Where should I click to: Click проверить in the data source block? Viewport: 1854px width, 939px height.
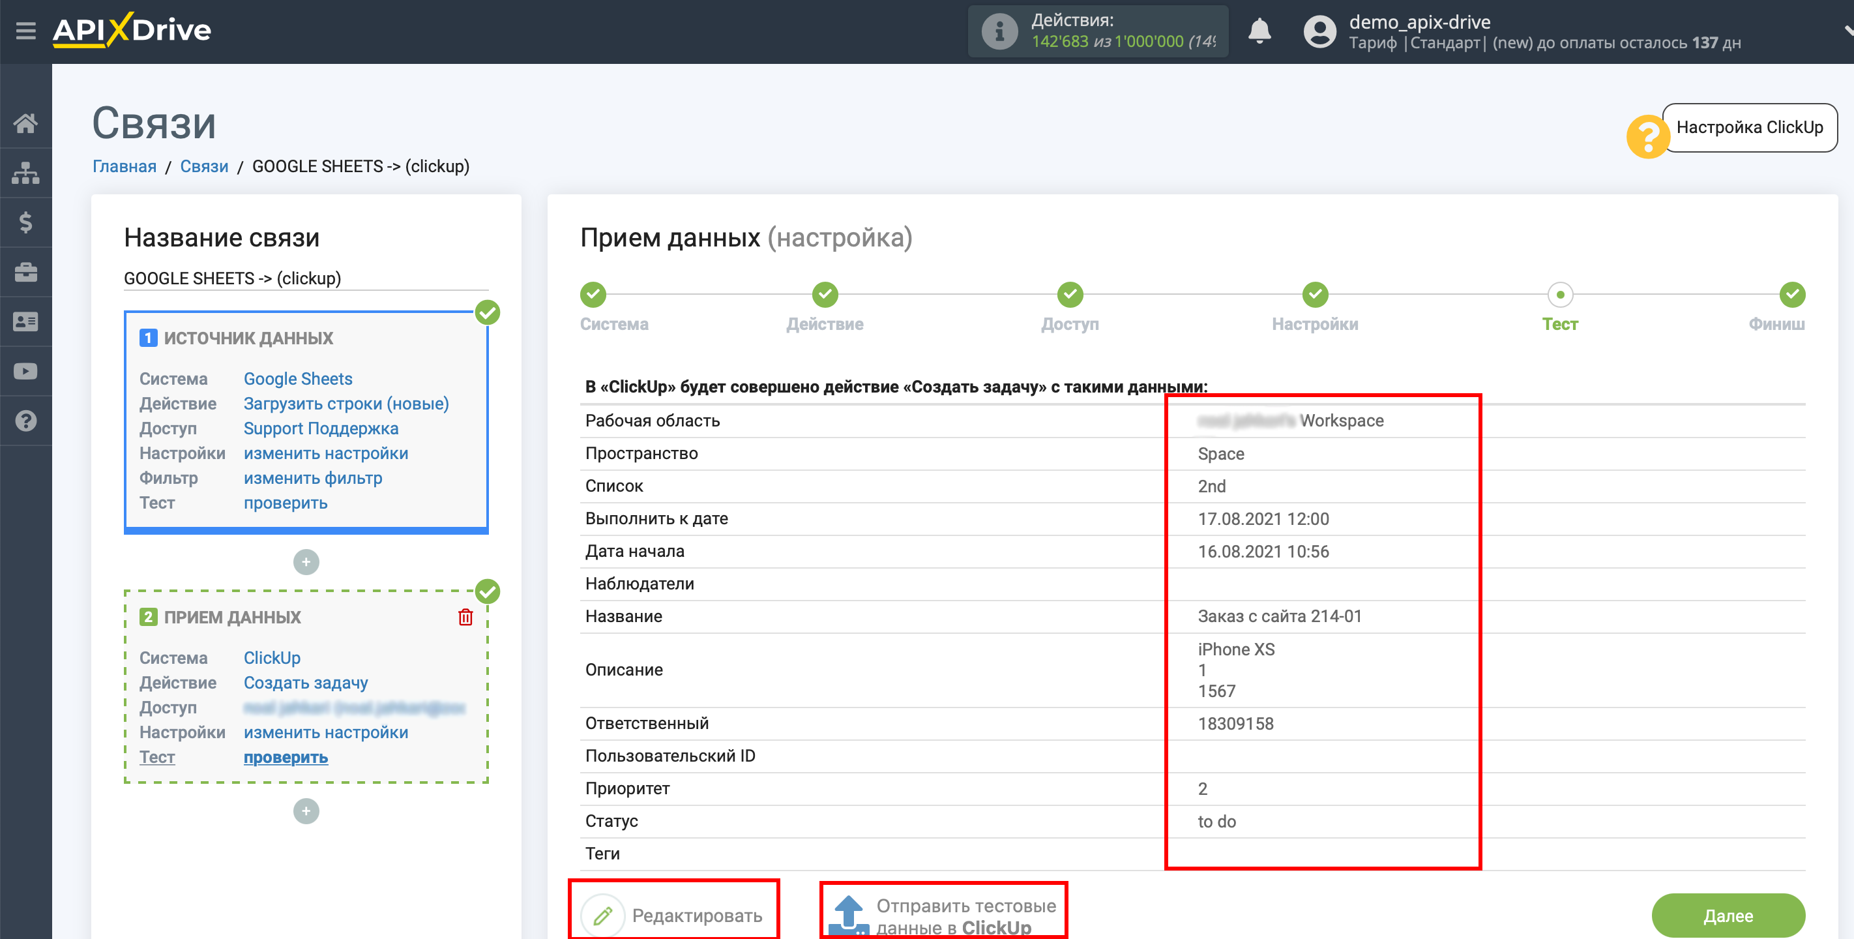pyautogui.click(x=286, y=503)
